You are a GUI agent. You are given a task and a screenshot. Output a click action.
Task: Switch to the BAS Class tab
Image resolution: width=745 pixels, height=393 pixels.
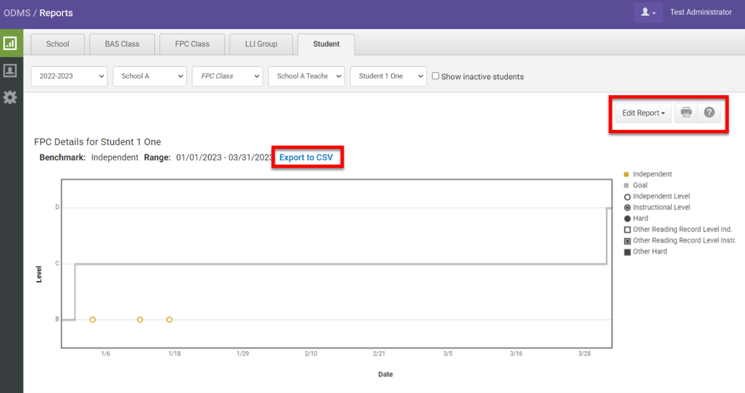pyautogui.click(x=122, y=44)
